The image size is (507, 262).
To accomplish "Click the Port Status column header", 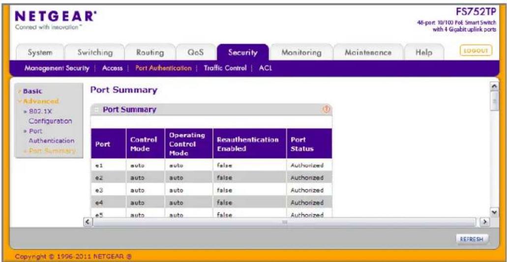I will click(309, 143).
